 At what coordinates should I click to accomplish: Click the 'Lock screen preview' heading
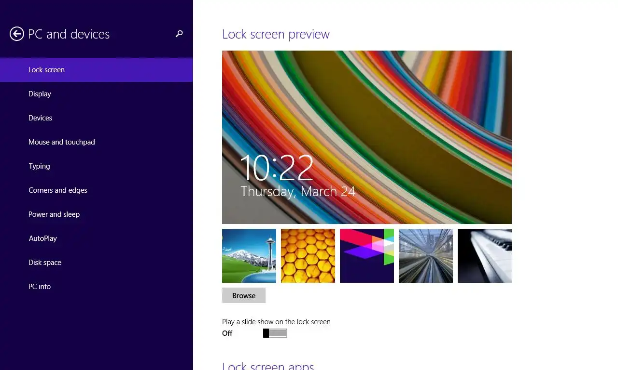pos(276,34)
